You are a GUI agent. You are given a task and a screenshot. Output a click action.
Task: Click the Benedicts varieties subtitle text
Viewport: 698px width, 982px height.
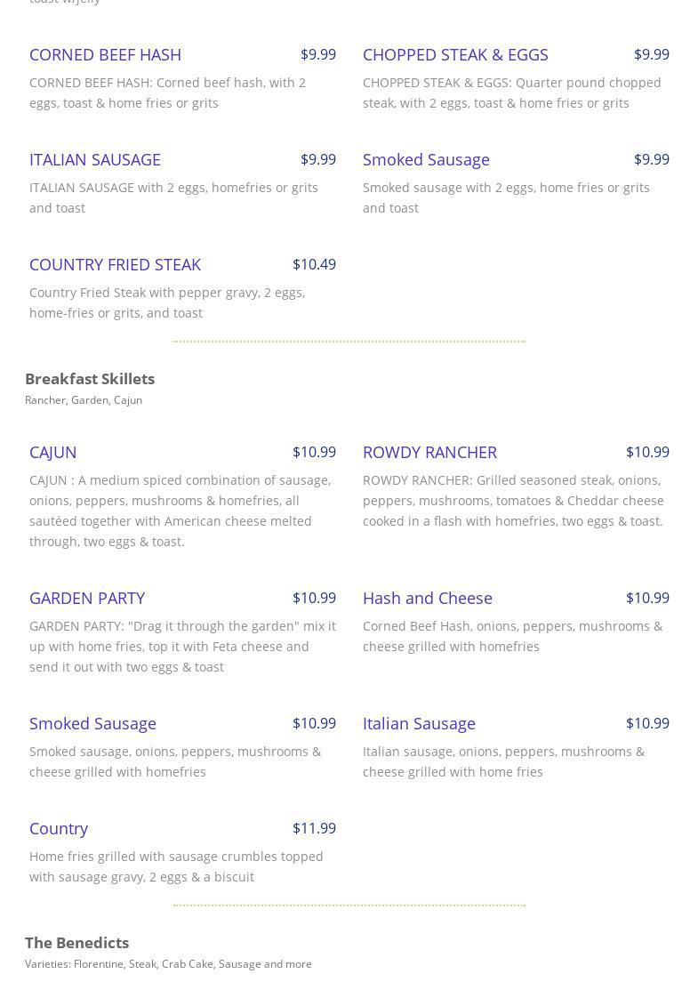(168, 964)
